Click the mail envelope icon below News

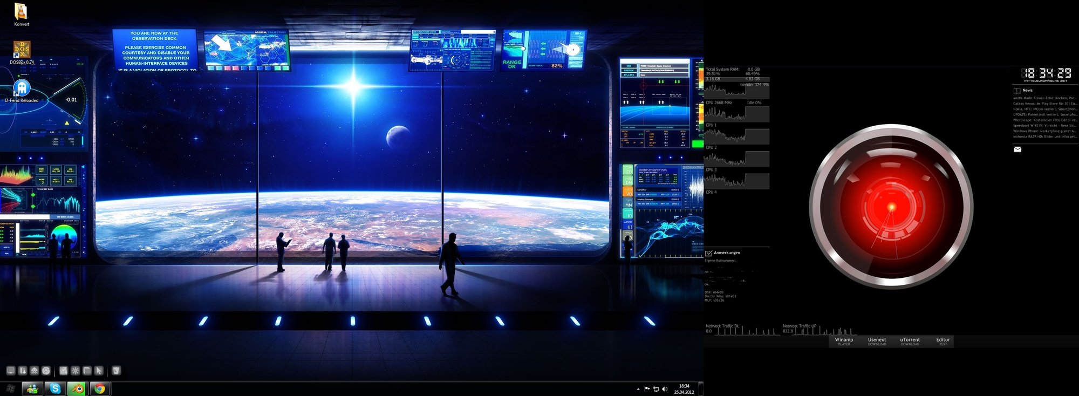[1017, 149]
